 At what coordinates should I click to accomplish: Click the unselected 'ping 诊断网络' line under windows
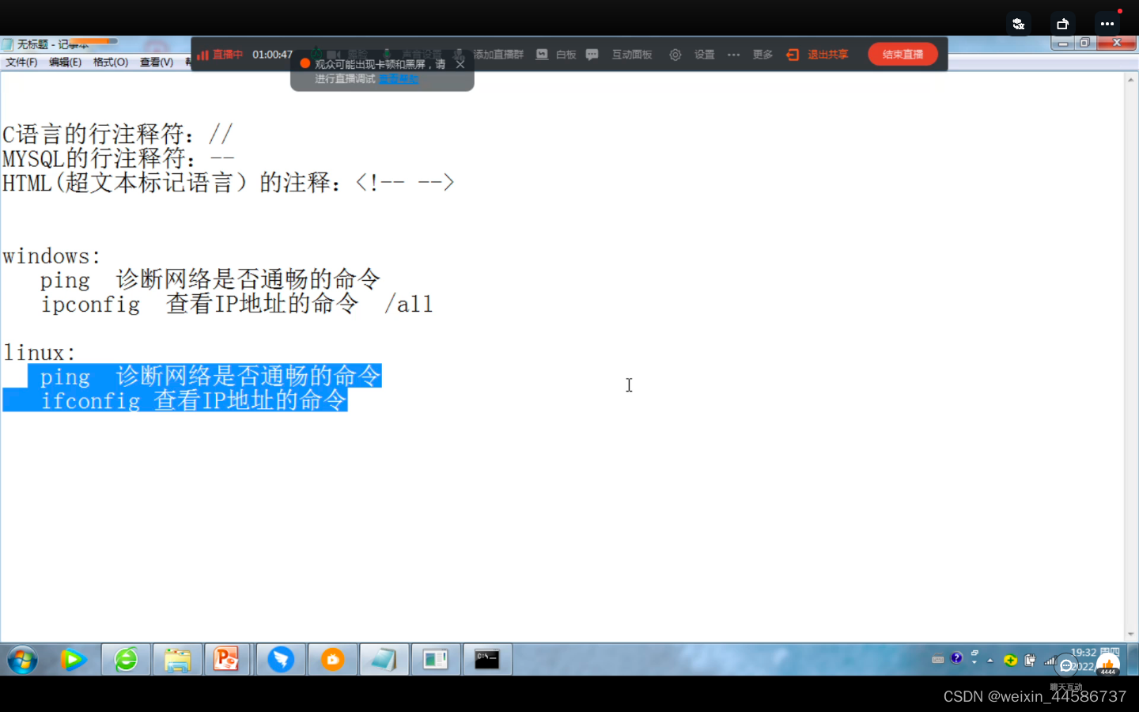[x=210, y=280]
